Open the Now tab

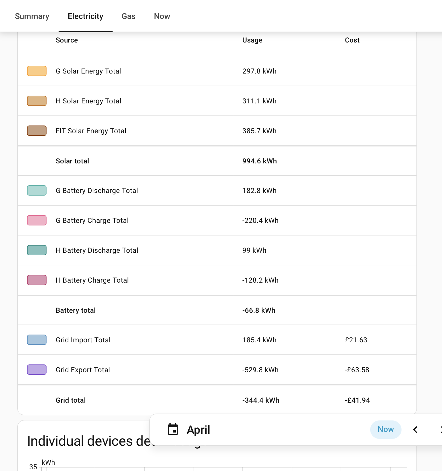pos(162,16)
